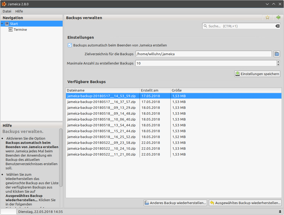Select jameica-backup-20180522__09_23_58.zip
284x215 pixels.
174,143
